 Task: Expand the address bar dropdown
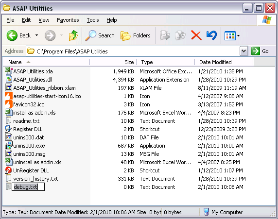tap(244, 51)
